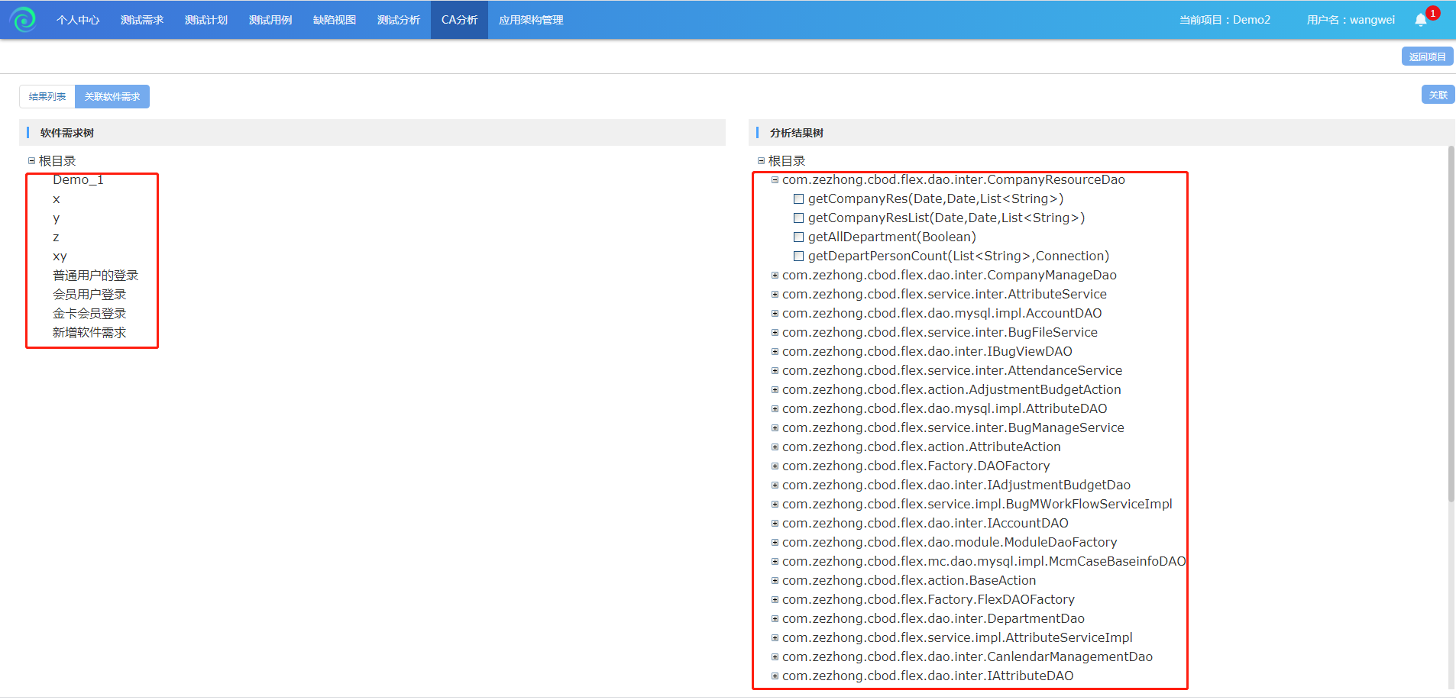Screen dimensions: 1456x700
Task: Select the Demo_1 requirement item
Action: pos(78,180)
